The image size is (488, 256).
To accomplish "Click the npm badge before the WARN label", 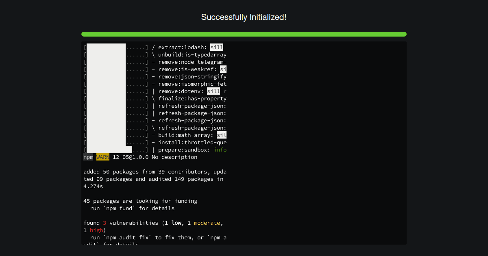I will (x=88, y=157).
